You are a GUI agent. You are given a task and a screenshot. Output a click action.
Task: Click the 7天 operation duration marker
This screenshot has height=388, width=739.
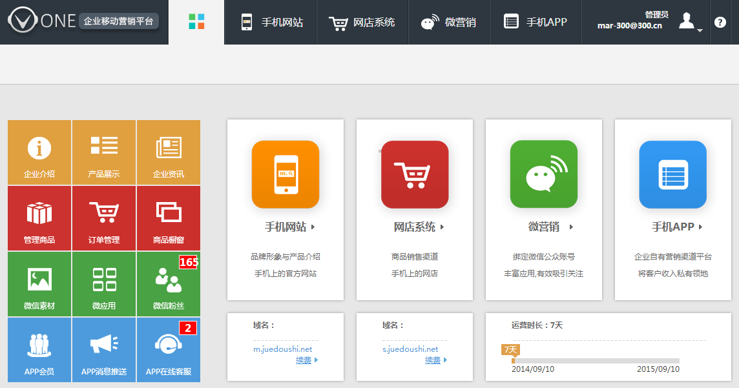[510, 349]
